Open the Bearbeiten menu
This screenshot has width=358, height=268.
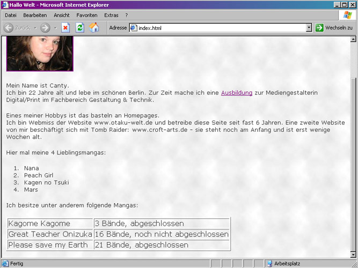pos(35,16)
